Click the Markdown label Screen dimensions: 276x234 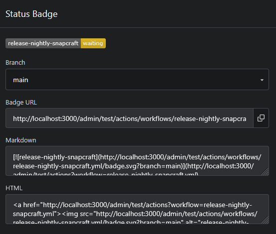[x=21, y=140]
